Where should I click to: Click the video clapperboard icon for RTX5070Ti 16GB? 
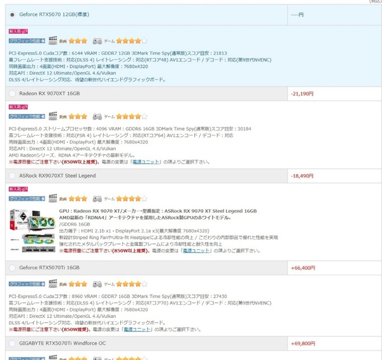tap(53, 284)
